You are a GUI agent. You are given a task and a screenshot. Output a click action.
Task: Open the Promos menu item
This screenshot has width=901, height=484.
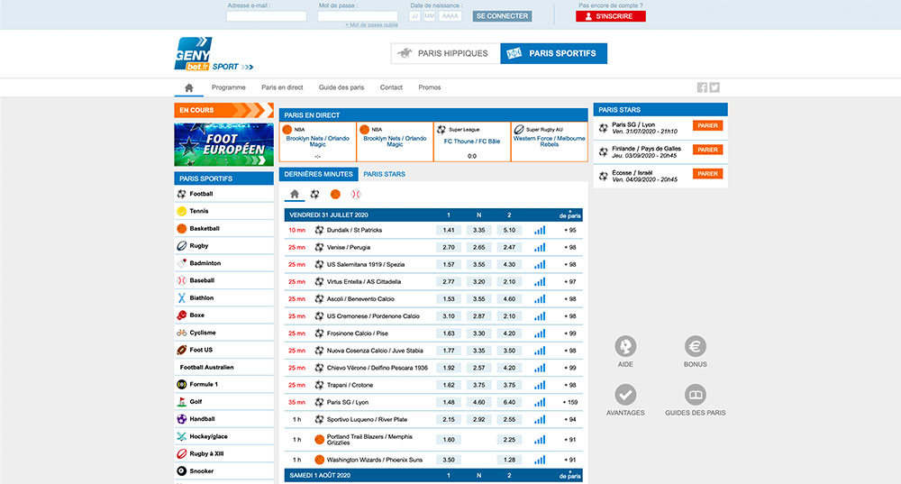pos(429,87)
